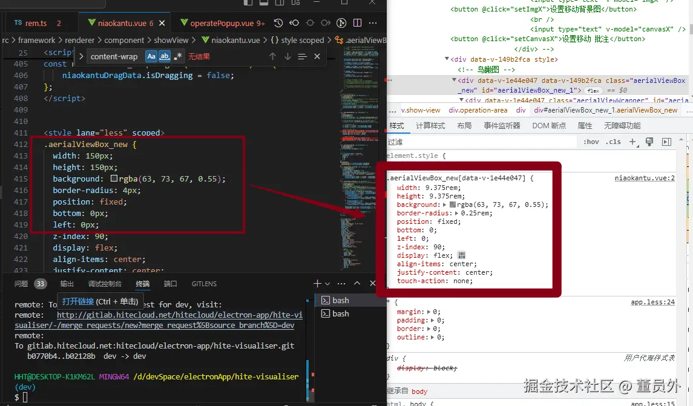Toggle find in selection icon
Screen dimensions: 693x406
coord(302,56)
